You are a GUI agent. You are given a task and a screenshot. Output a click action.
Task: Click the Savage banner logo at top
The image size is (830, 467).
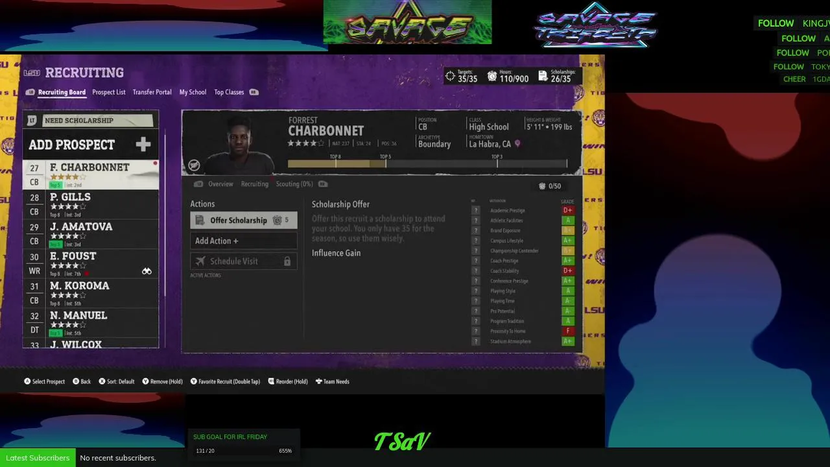[407, 22]
